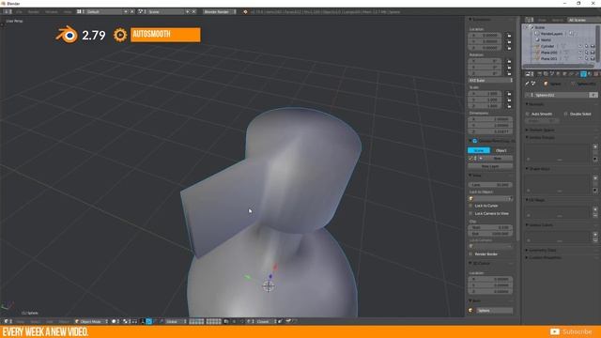This screenshot has height=338, width=601.
Task: Select the Scene grease pencil source button
Action: point(479,150)
